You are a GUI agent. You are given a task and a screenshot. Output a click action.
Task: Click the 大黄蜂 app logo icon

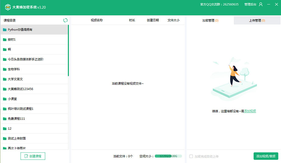[8, 7]
